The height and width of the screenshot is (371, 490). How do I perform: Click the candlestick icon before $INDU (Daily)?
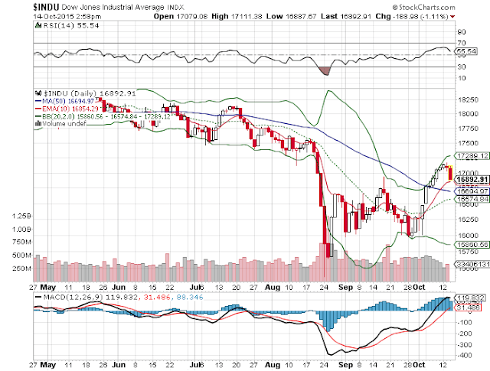click(x=38, y=93)
